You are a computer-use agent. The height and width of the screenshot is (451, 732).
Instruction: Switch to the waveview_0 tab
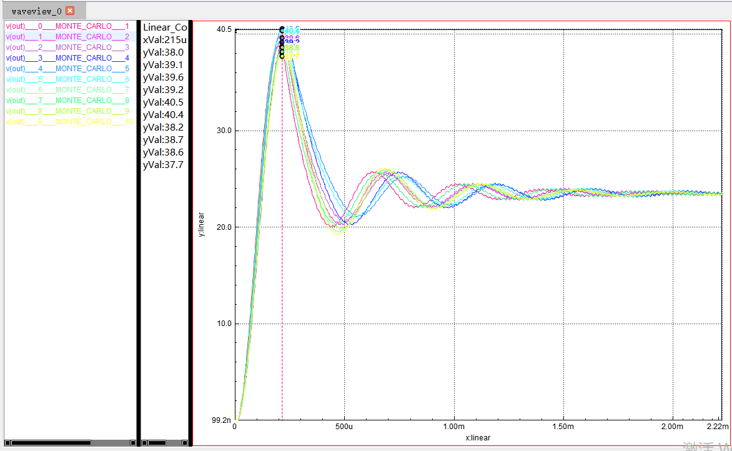click(x=36, y=11)
